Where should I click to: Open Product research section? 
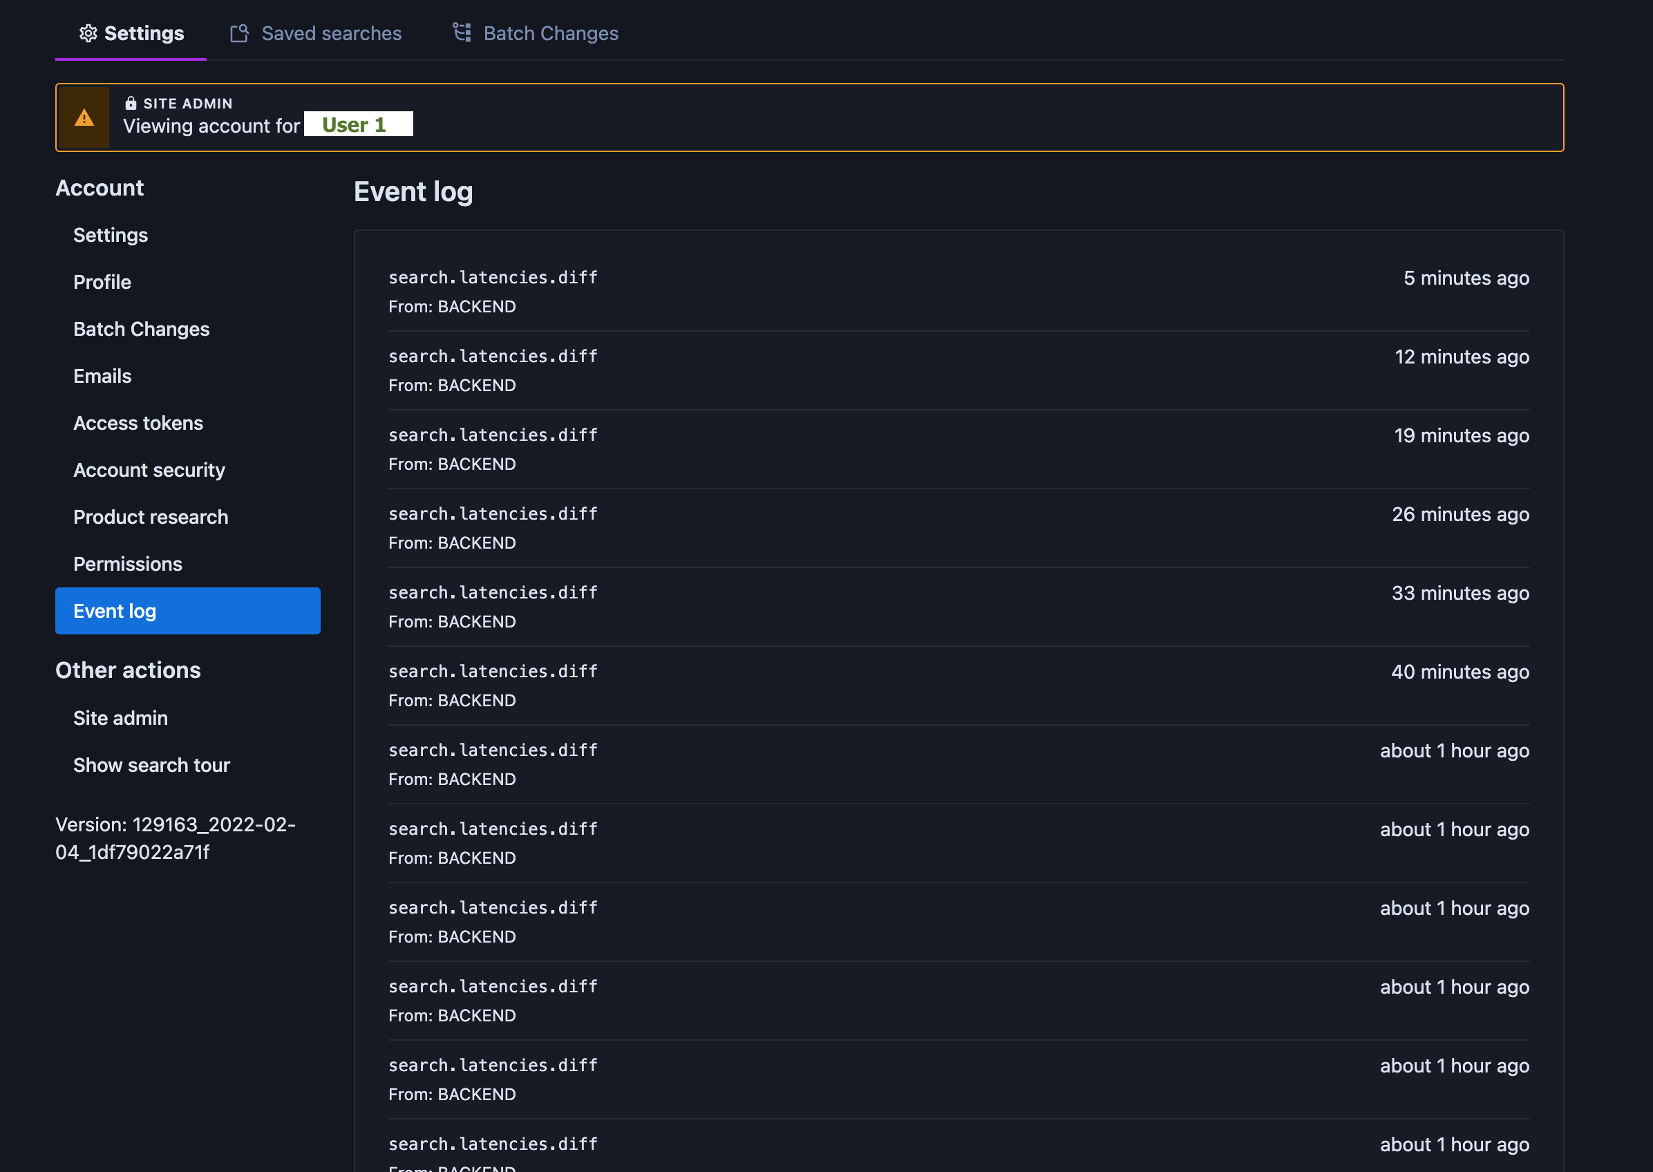[x=151, y=517]
